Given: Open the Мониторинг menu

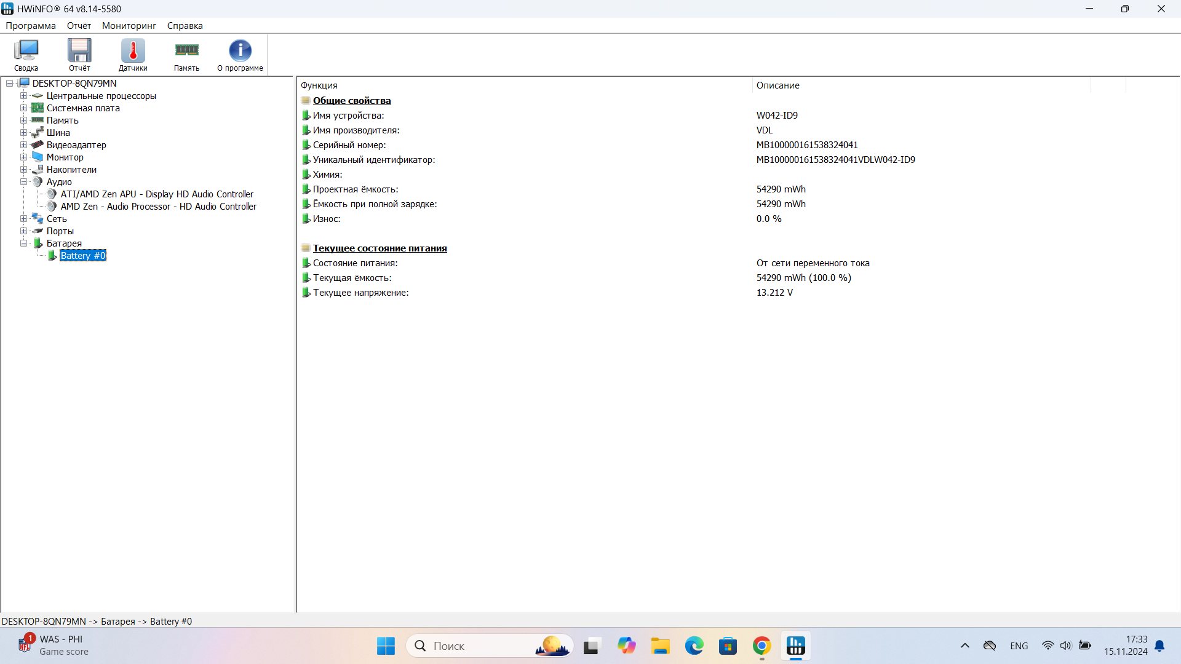Looking at the screenshot, I should pos(129,26).
